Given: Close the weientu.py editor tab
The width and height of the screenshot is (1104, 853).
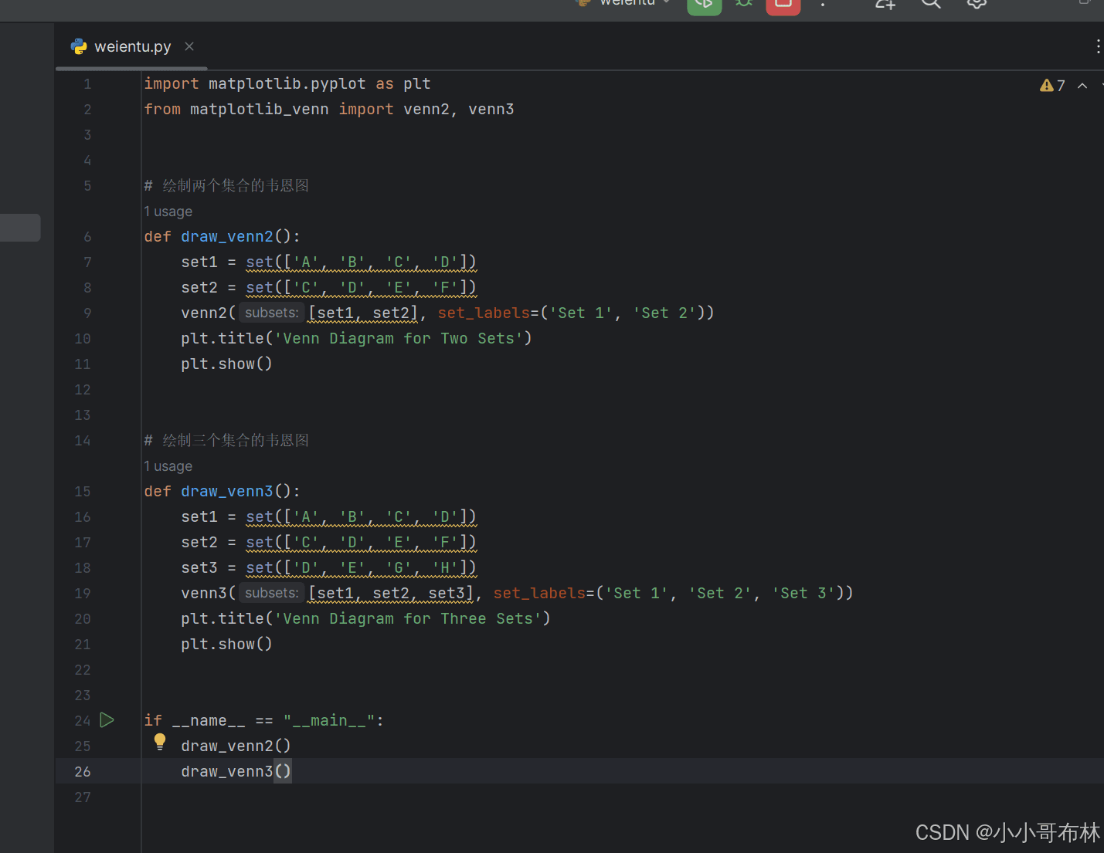Looking at the screenshot, I should 189,46.
